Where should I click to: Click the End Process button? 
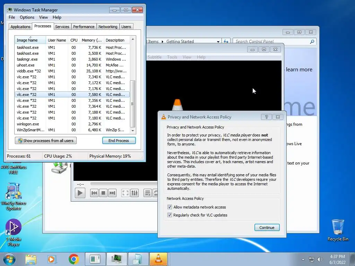119,141
